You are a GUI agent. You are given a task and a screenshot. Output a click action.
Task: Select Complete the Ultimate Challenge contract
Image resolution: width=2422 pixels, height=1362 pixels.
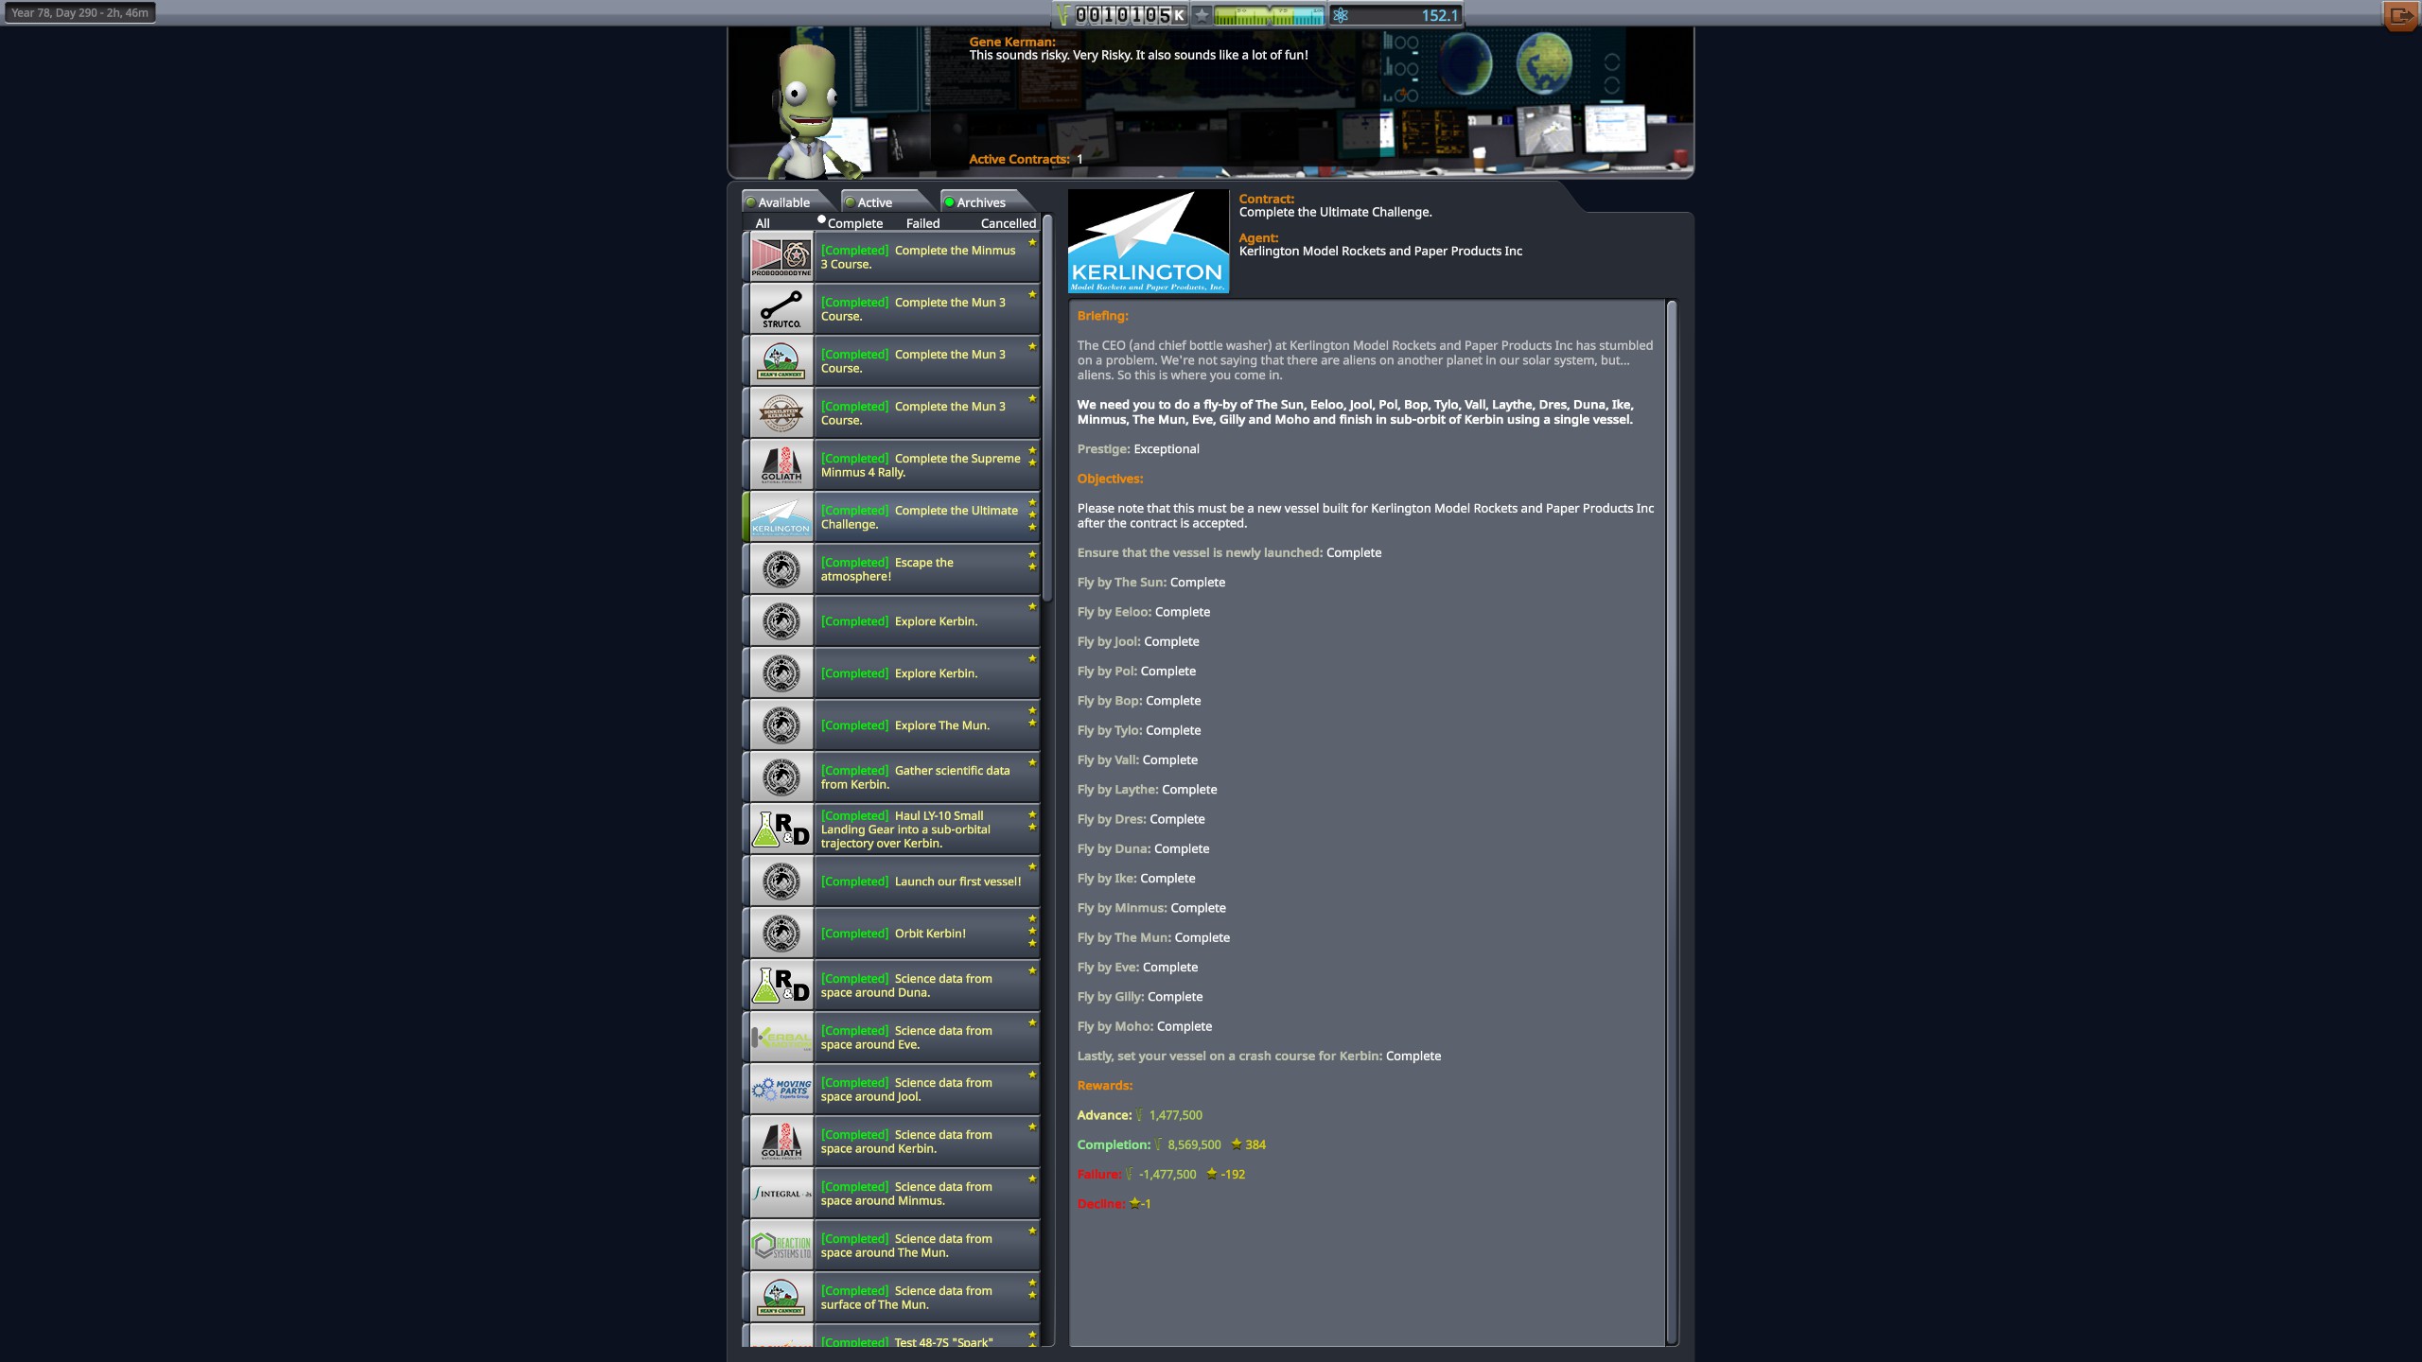click(891, 517)
